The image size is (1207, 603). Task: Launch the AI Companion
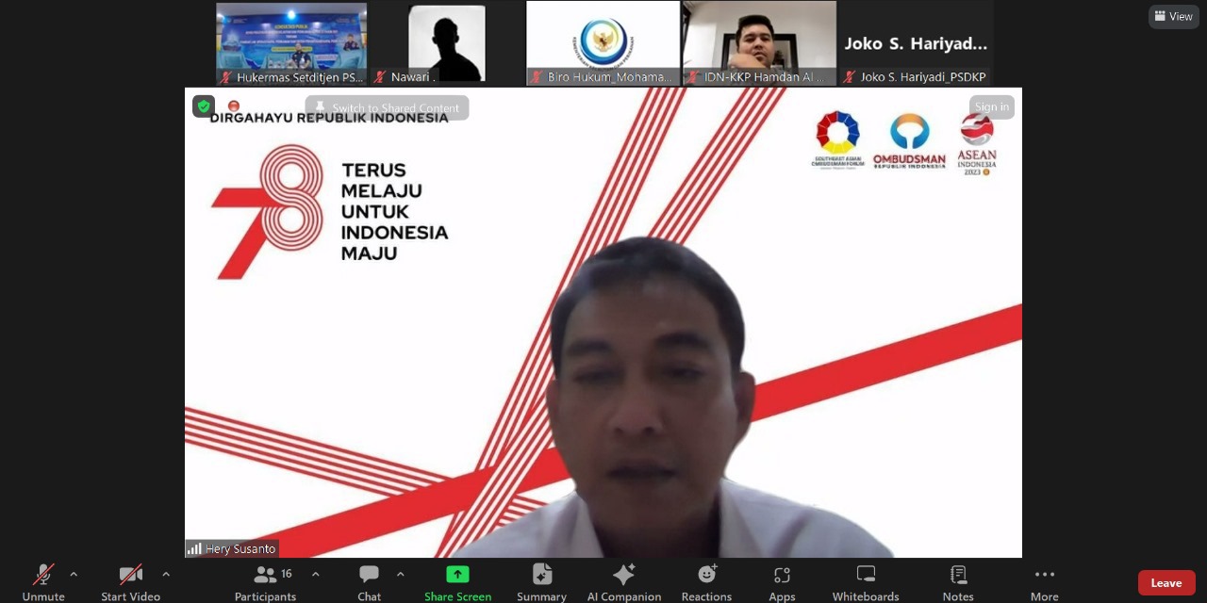[623, 582]
